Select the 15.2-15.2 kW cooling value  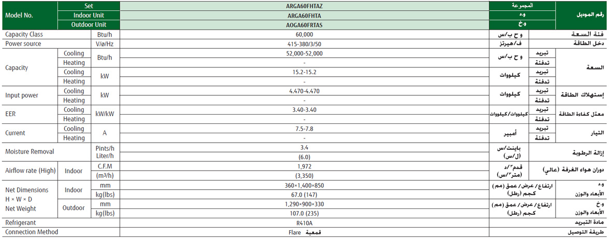[304, 72]
